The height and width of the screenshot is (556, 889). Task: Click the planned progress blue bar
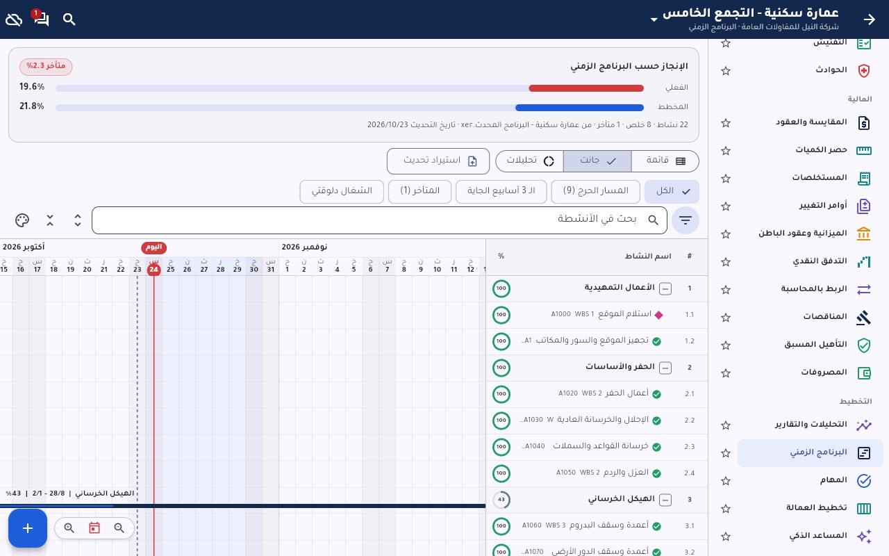579,108
